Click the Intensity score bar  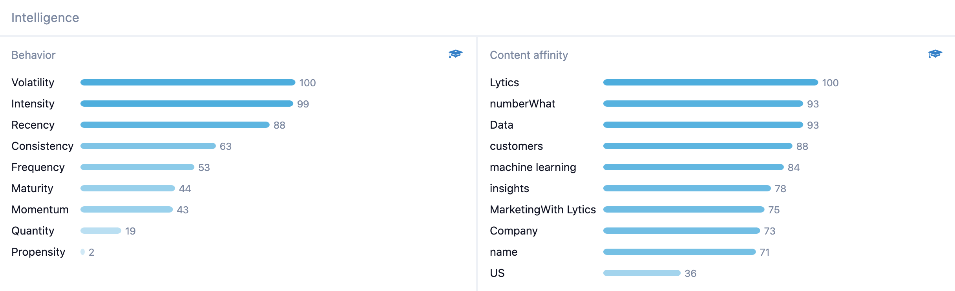186,104
